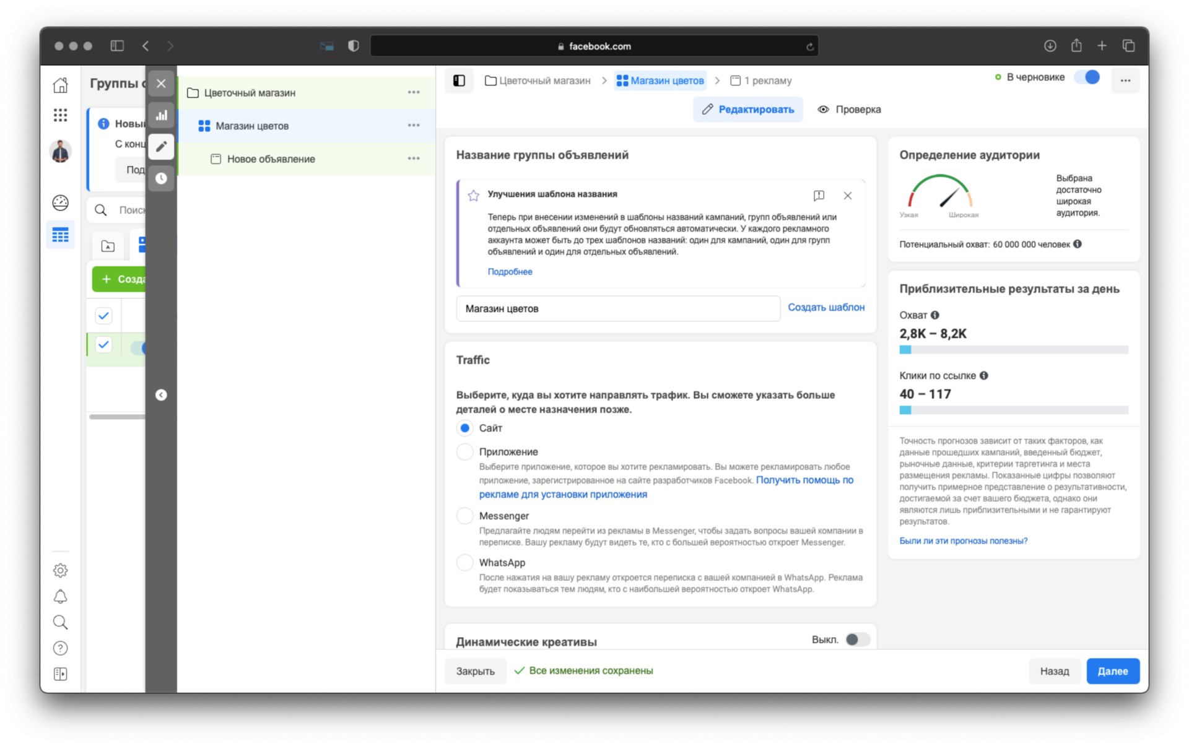Open options for Магазин цветов tree item

[x=414, y=126]
